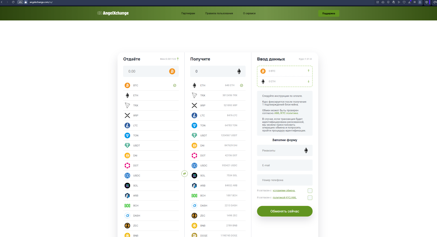Click the Поддержка support button
Viewport: 437px width, 237px height.
(329, 13)
